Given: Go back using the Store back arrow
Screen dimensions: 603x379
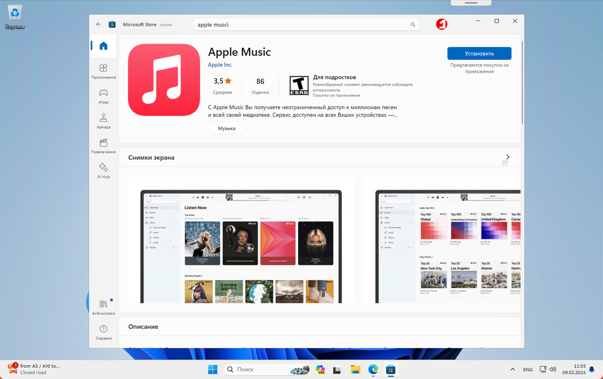Looking at the screenshot, I should (x=98, y=25).
